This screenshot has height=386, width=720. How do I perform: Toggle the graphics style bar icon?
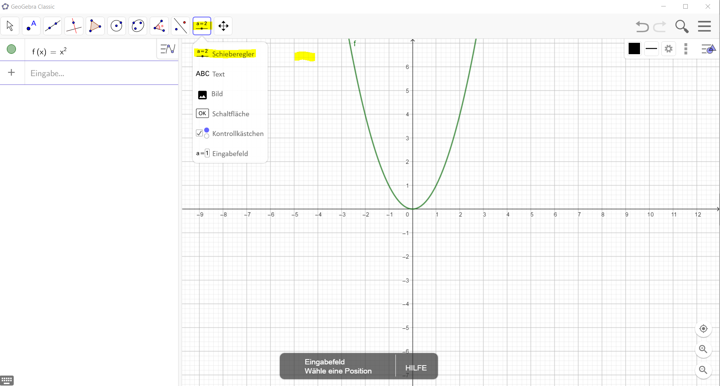[708, 49]
